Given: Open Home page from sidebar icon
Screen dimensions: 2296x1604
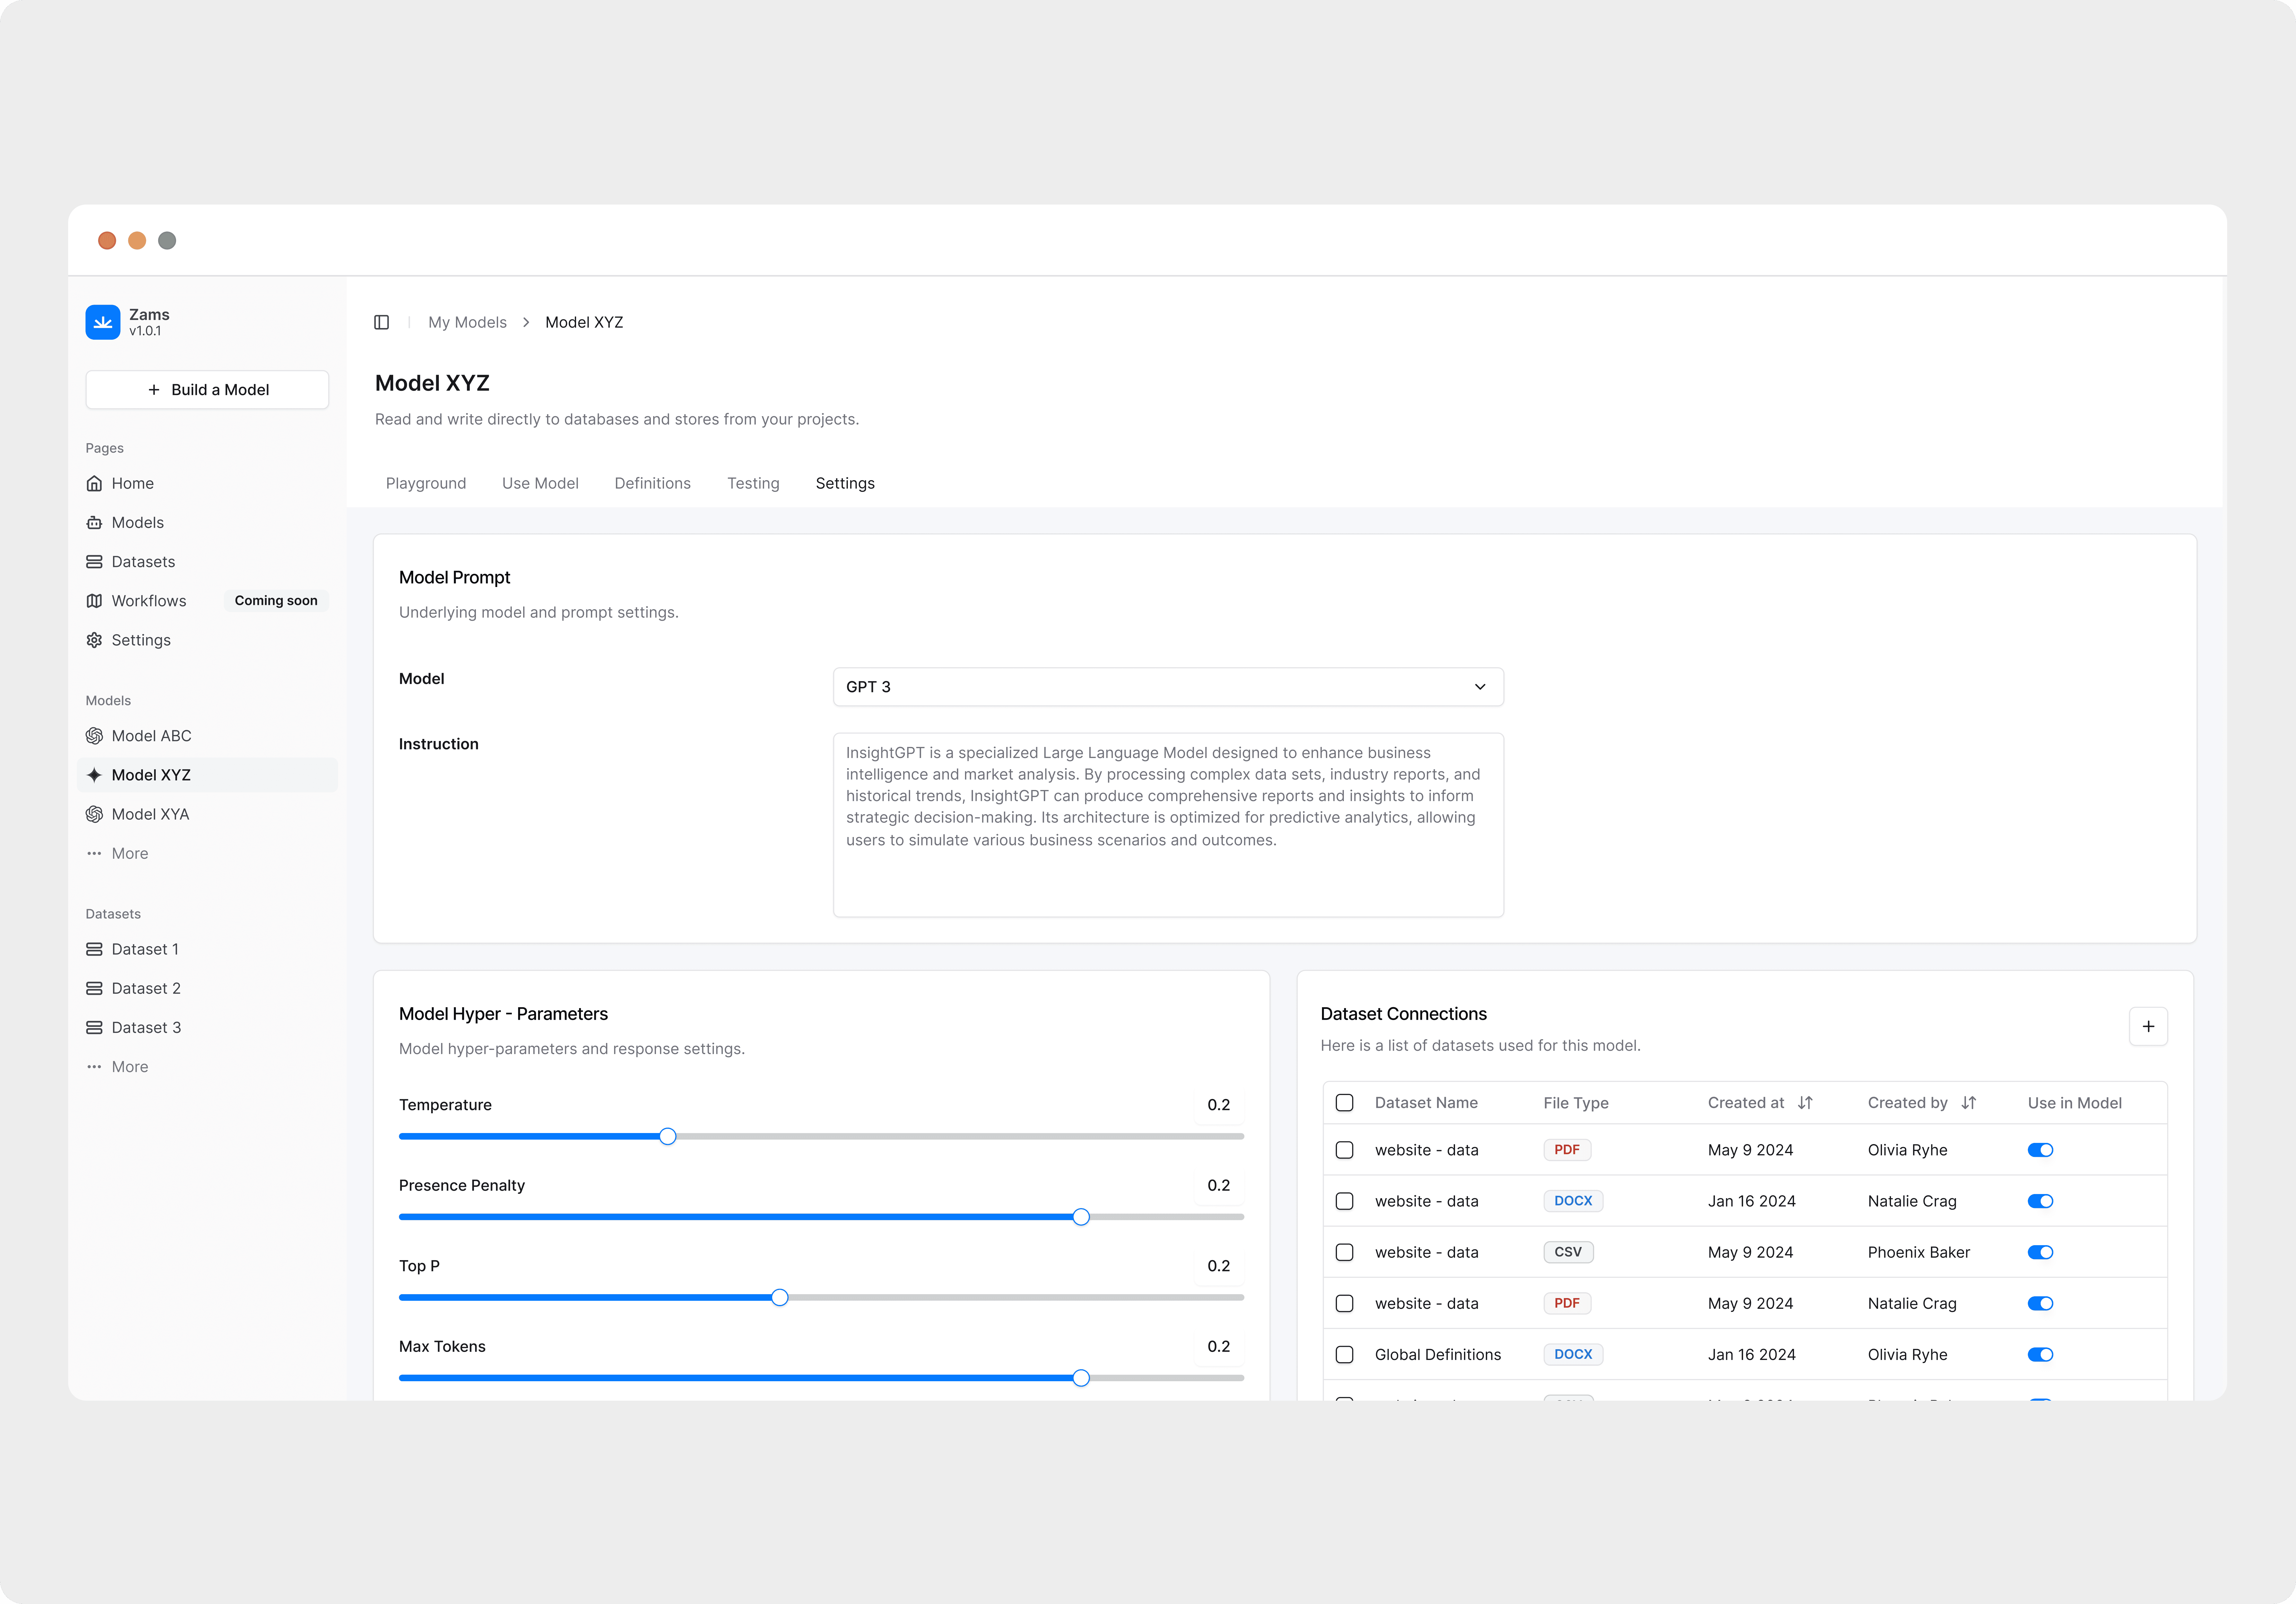Looking at the screenshot, I should click(94, 483).
